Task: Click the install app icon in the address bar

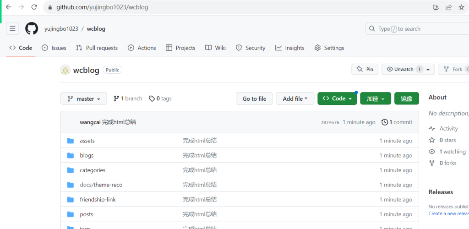Action: (x=436, y=7)
